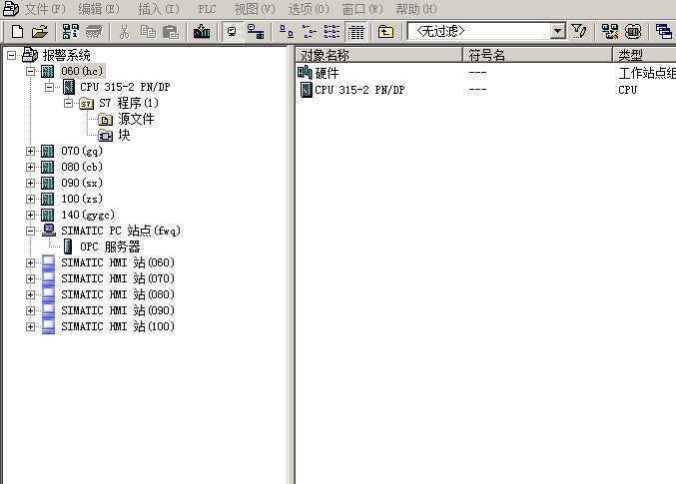Open the 视图(V) menu
Screen dimensions: 676x484
pos(255,9)
